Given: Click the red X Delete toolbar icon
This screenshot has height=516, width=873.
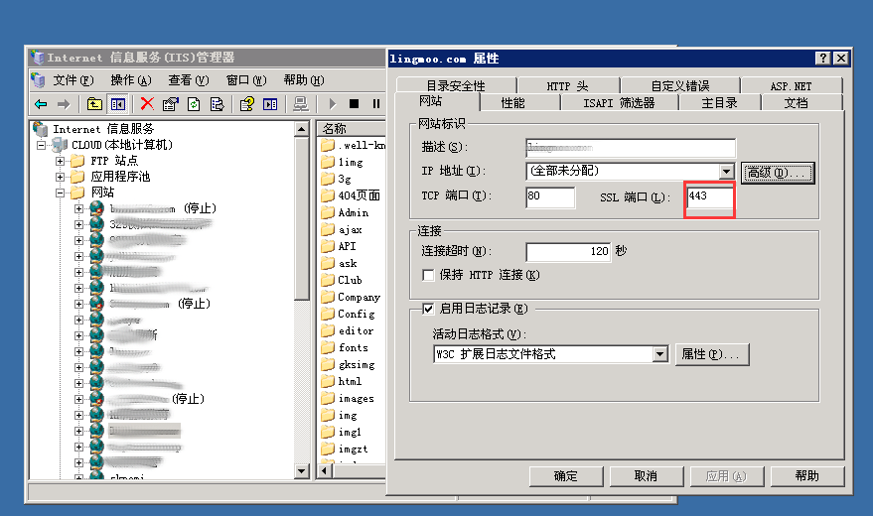Looking at the screenshot, I should 147,103.
